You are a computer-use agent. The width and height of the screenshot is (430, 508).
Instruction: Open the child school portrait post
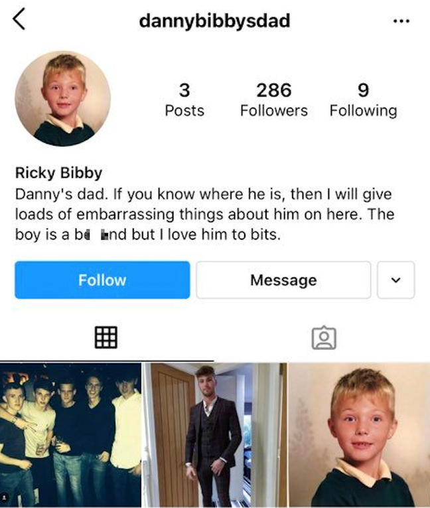click(x=360, y=435)
